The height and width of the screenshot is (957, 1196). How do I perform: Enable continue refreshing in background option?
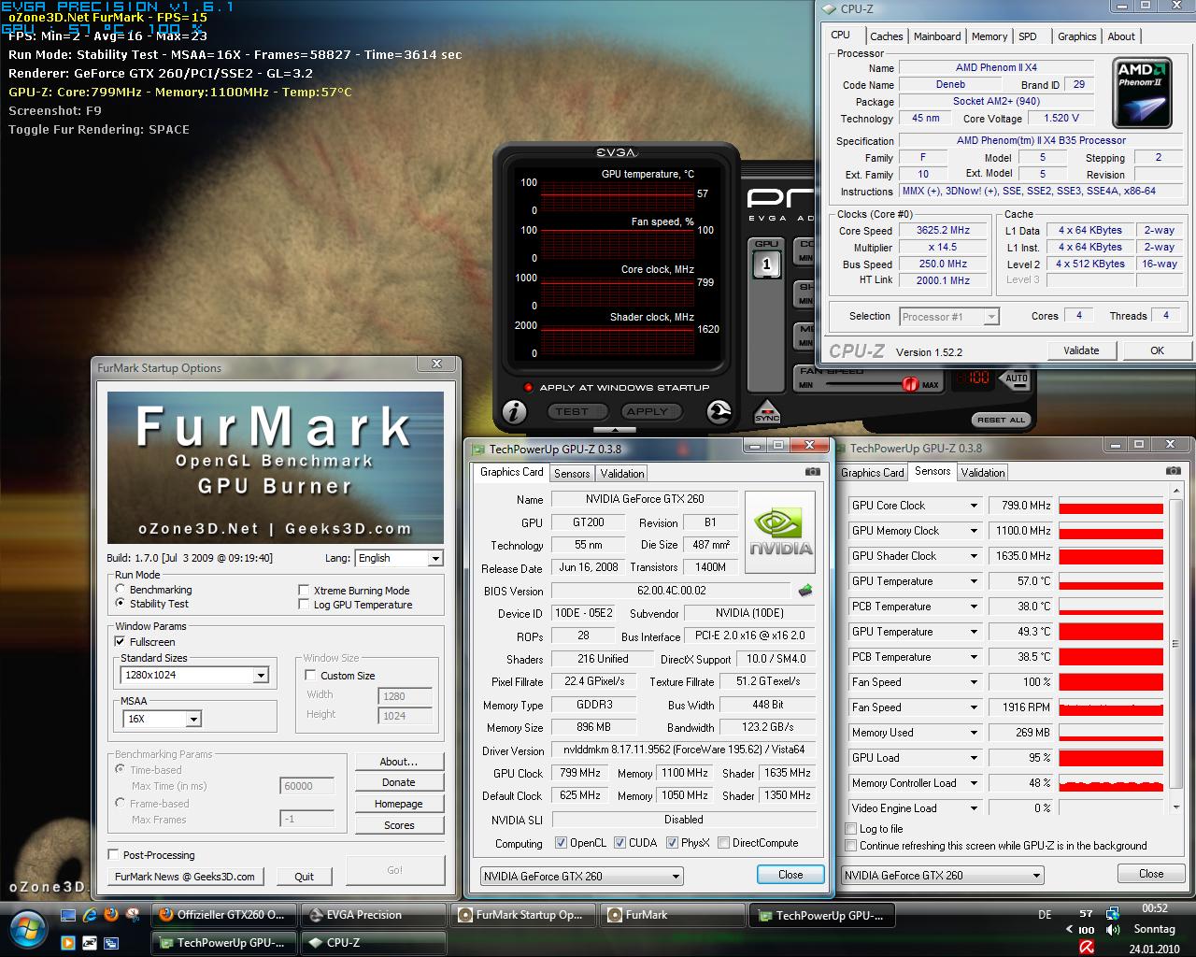click(850, 846)
